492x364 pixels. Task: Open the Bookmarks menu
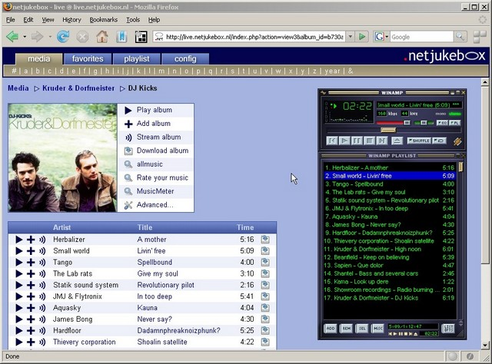click(x=104, y=20)
